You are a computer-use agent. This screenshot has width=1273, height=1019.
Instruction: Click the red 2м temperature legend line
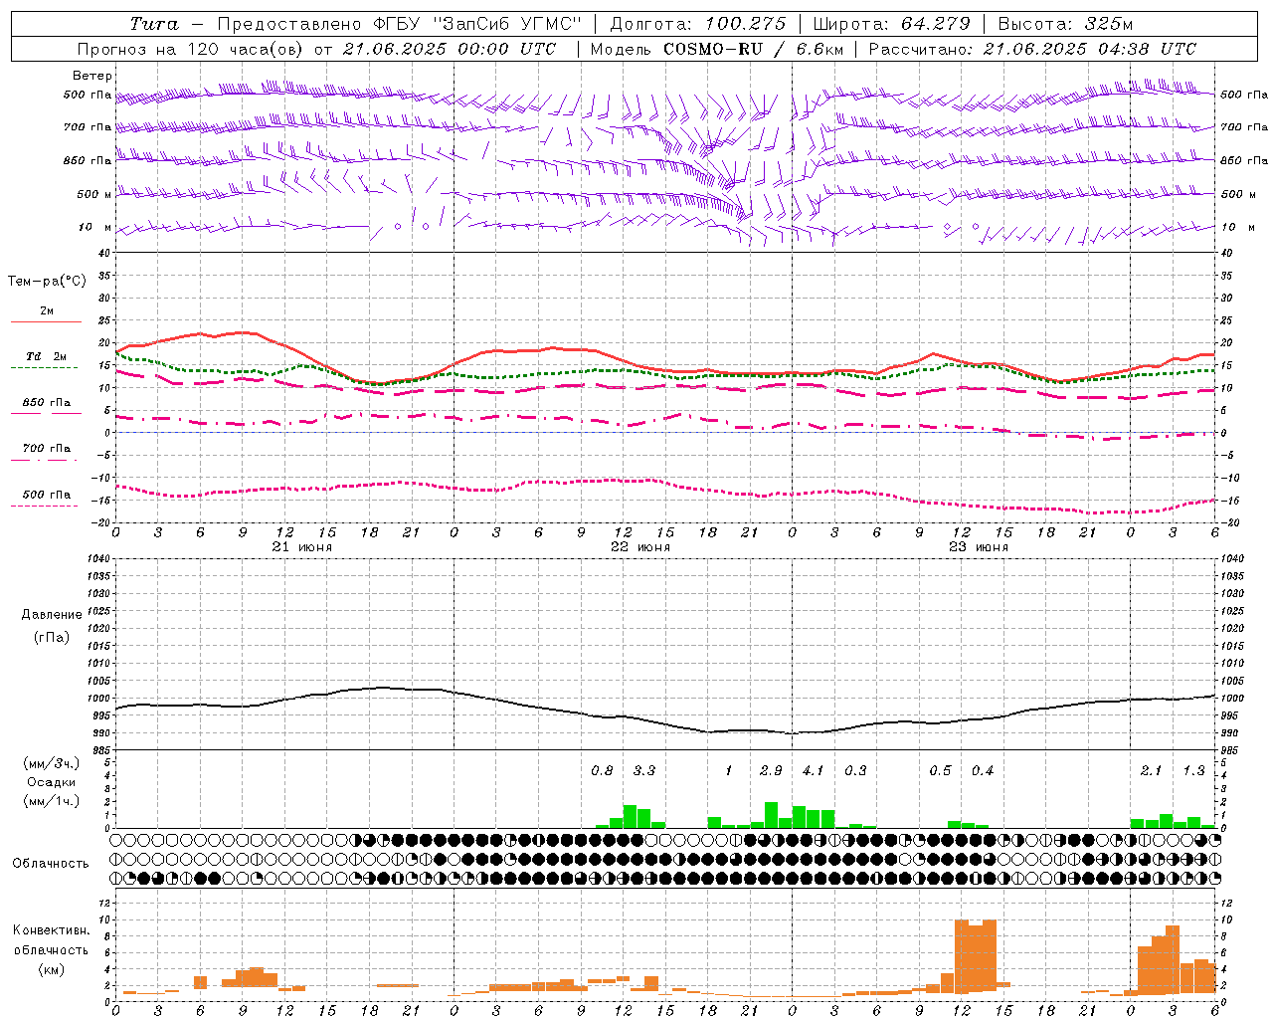(x=46, y=321)
